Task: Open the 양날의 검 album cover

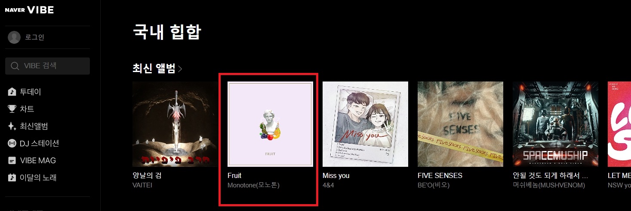Action: (x=175, y=124)
